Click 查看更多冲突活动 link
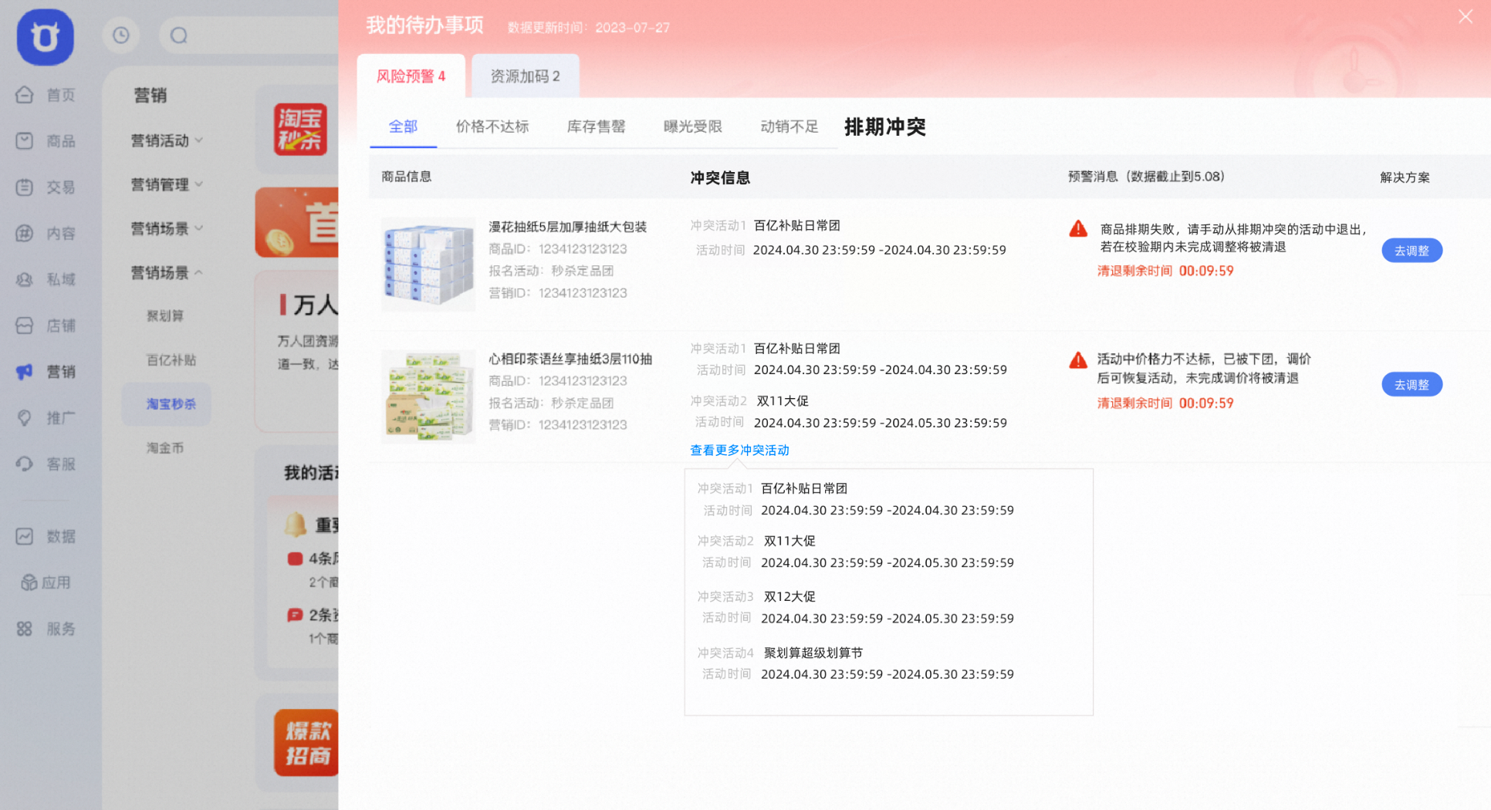This screenshot has width=1491, height=810. (739, 451)
